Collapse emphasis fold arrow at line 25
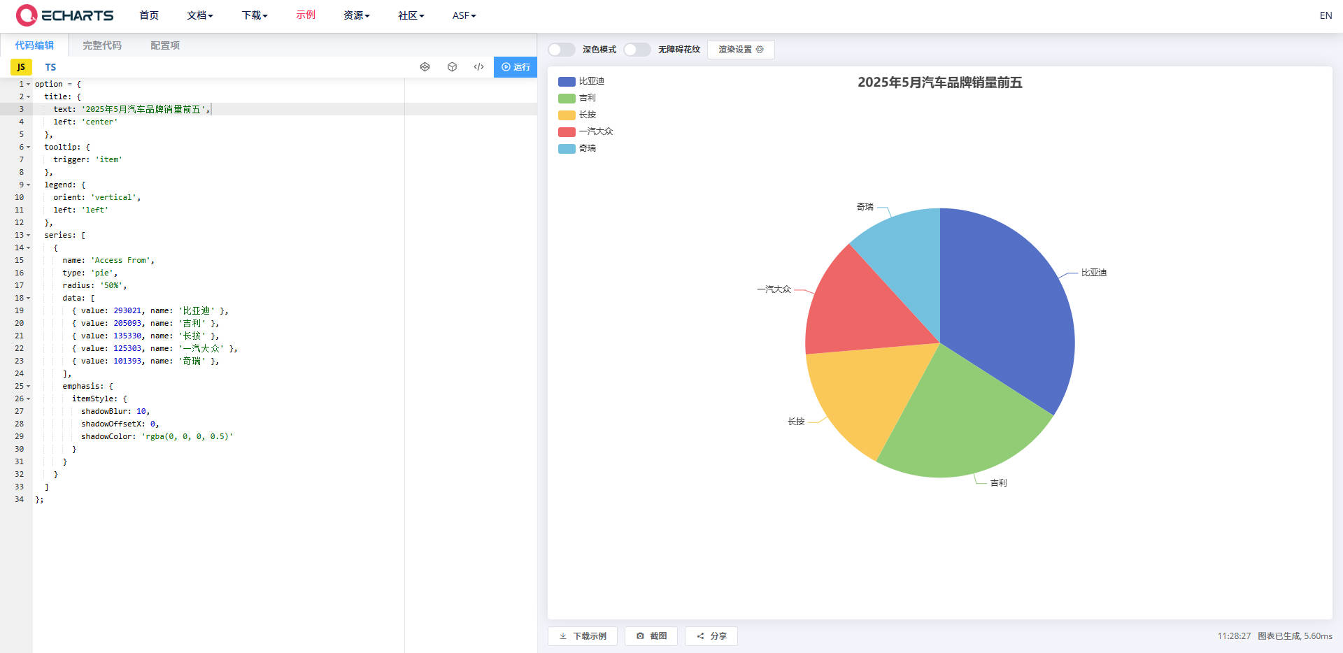This screenshot has height=653, width=1343. click(28, 386)
